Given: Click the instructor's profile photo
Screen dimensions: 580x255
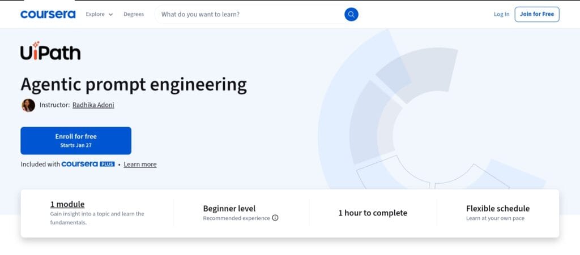Looking at the screenshot, I should (x=28, y=105).
